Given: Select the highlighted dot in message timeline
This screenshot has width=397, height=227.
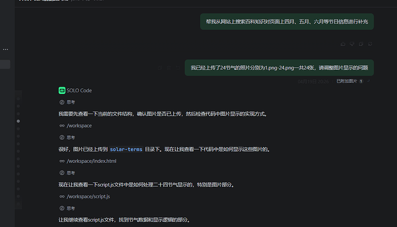Looking at the screenshot, I should coord(18,121).
